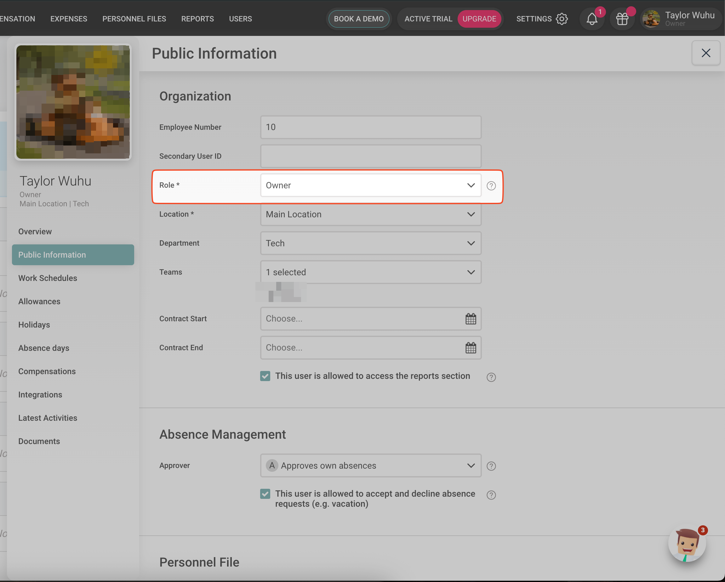Screen dimensions: 725x582
Task: Click help icon next to Approver dropdown
Action: pyautogui.click(x=491, y=466)
